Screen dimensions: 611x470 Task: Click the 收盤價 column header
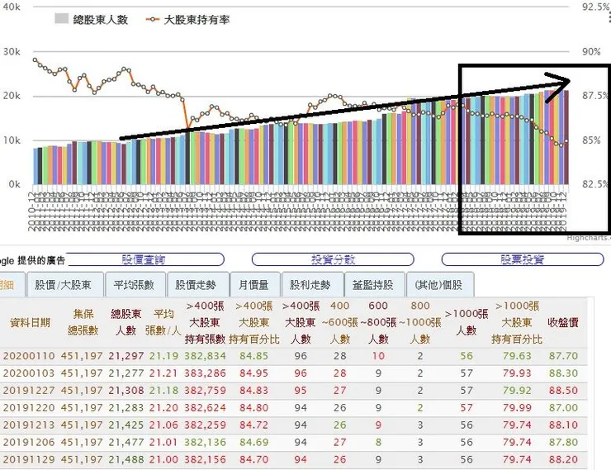[562, 323]
